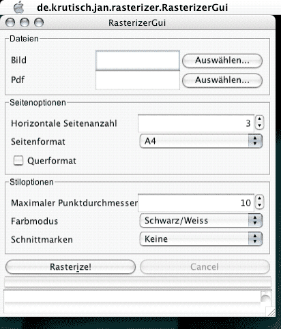
Task: Click the Horizontale Seitenanzahl label
Action: point(64,123)
